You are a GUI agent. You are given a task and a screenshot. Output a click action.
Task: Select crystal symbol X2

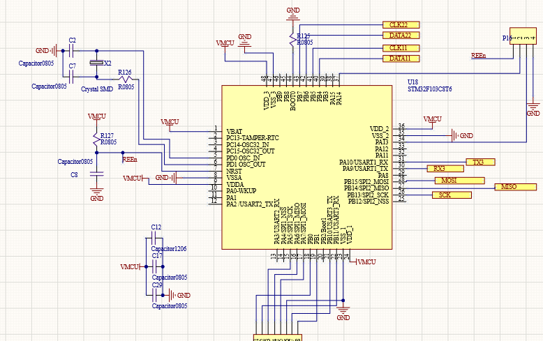(96, 63)
